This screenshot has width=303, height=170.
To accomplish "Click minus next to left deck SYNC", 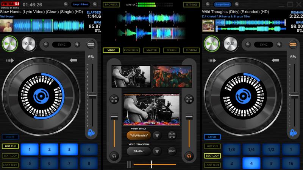I will [x=46, y=45].
